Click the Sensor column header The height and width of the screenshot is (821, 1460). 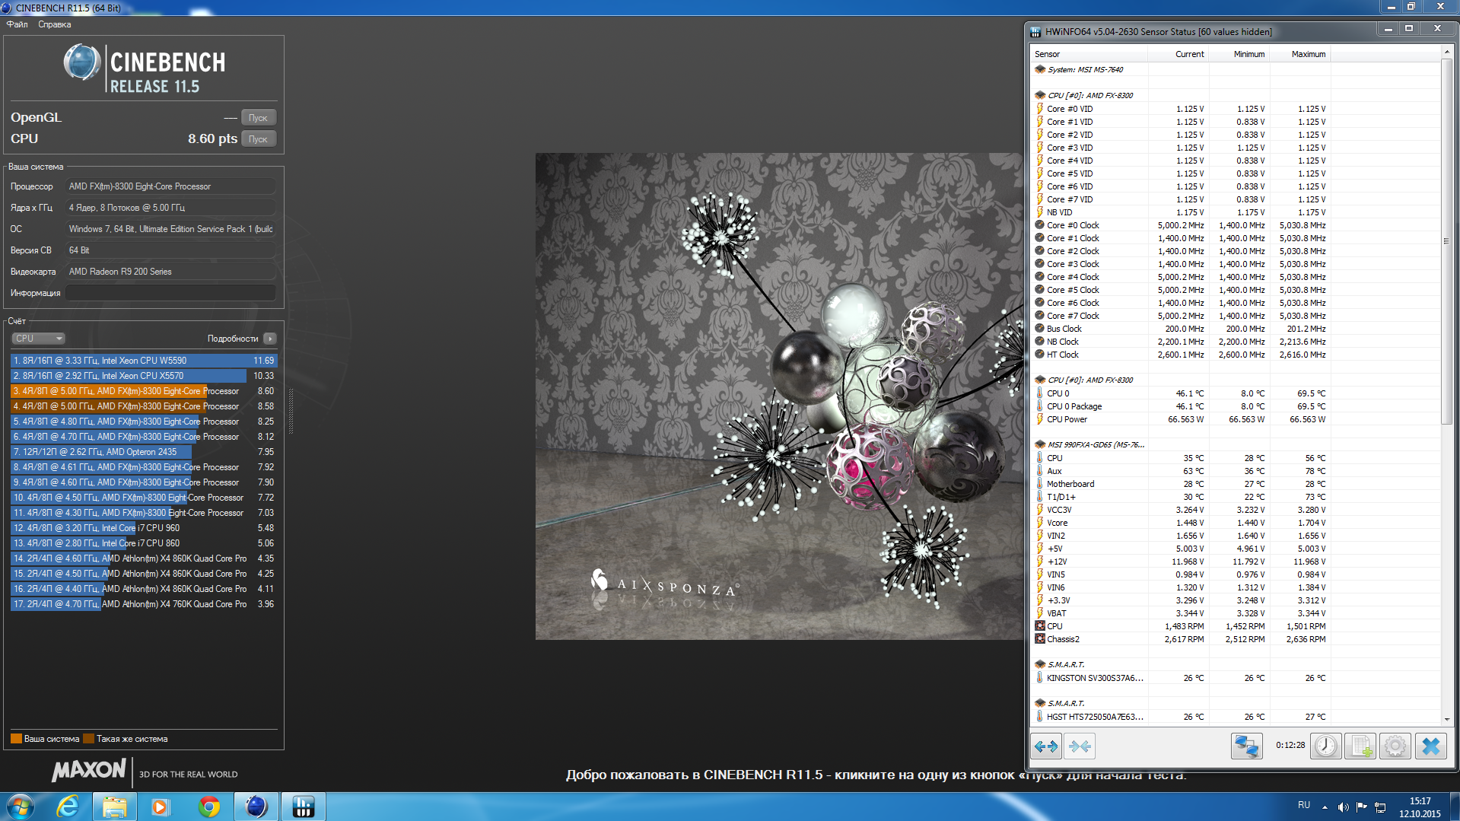[x=1088, y=54]
